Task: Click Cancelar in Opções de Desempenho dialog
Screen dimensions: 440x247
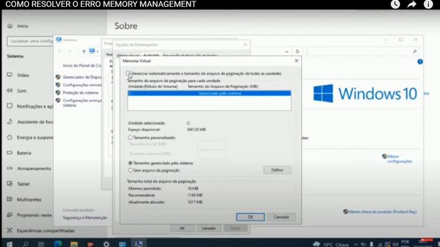Action: click(208, 228)
